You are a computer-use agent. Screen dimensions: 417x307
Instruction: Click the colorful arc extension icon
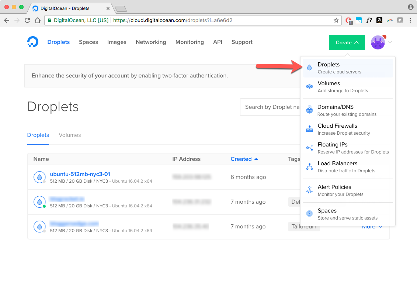point(390,20)
